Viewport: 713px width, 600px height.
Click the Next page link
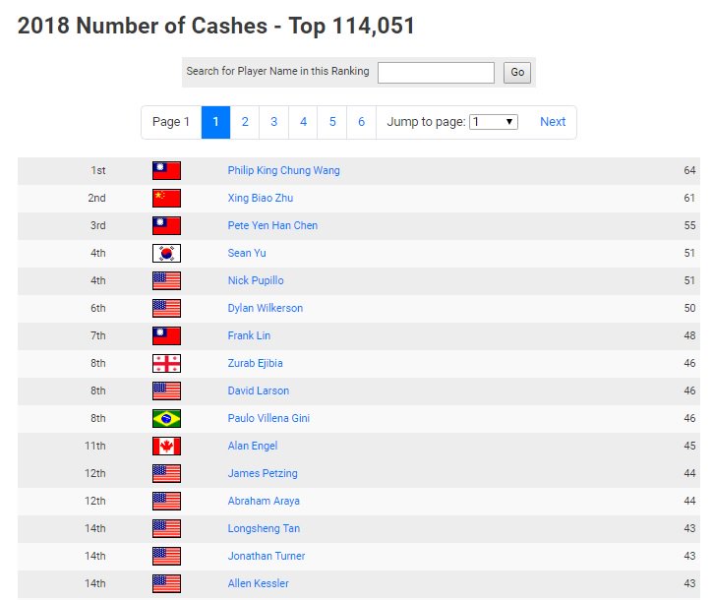(x=553, y=122)
